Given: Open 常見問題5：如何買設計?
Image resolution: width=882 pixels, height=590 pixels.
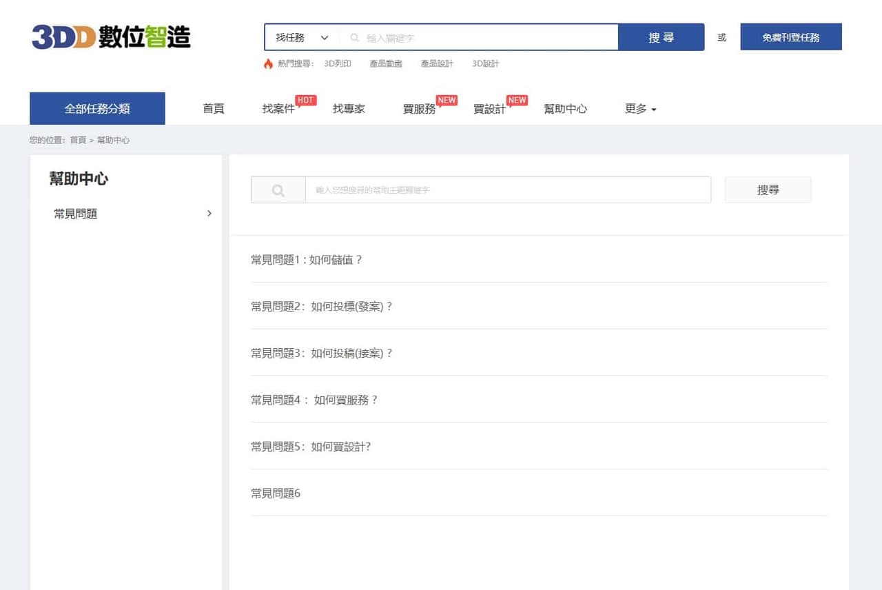Looking at the screenshot, I should click(x=311, y=447).
